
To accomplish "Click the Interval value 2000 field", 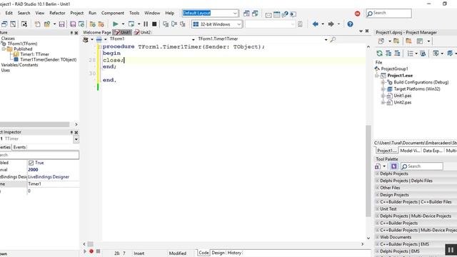I will 54,170.
